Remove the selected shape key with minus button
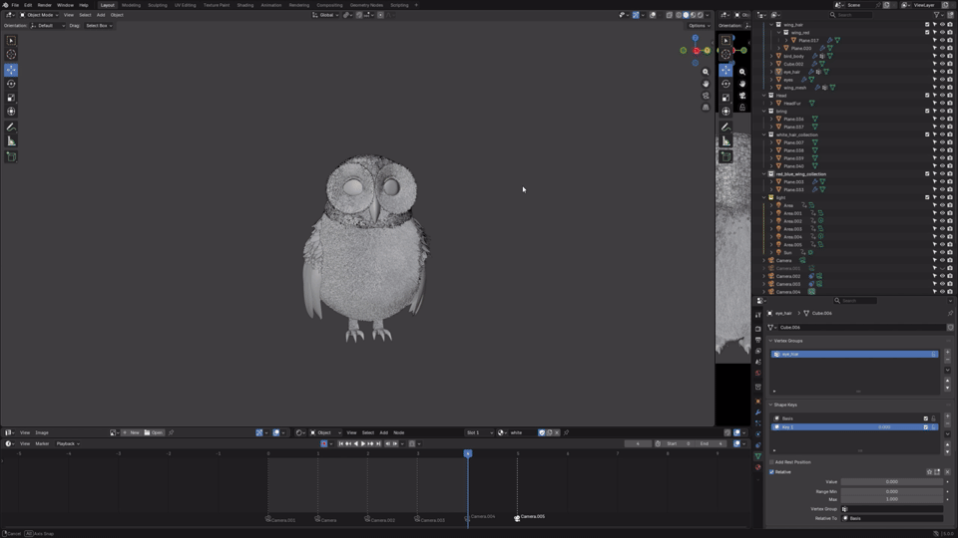Viewport: 958px width, 538px height. tap(948, 424)
